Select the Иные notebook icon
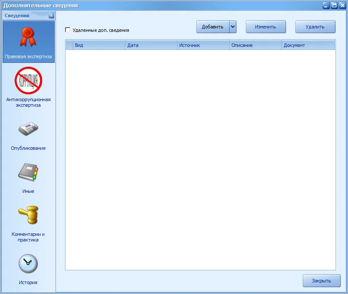The width and height of the screenshot is (348, 294). point(28,172)
